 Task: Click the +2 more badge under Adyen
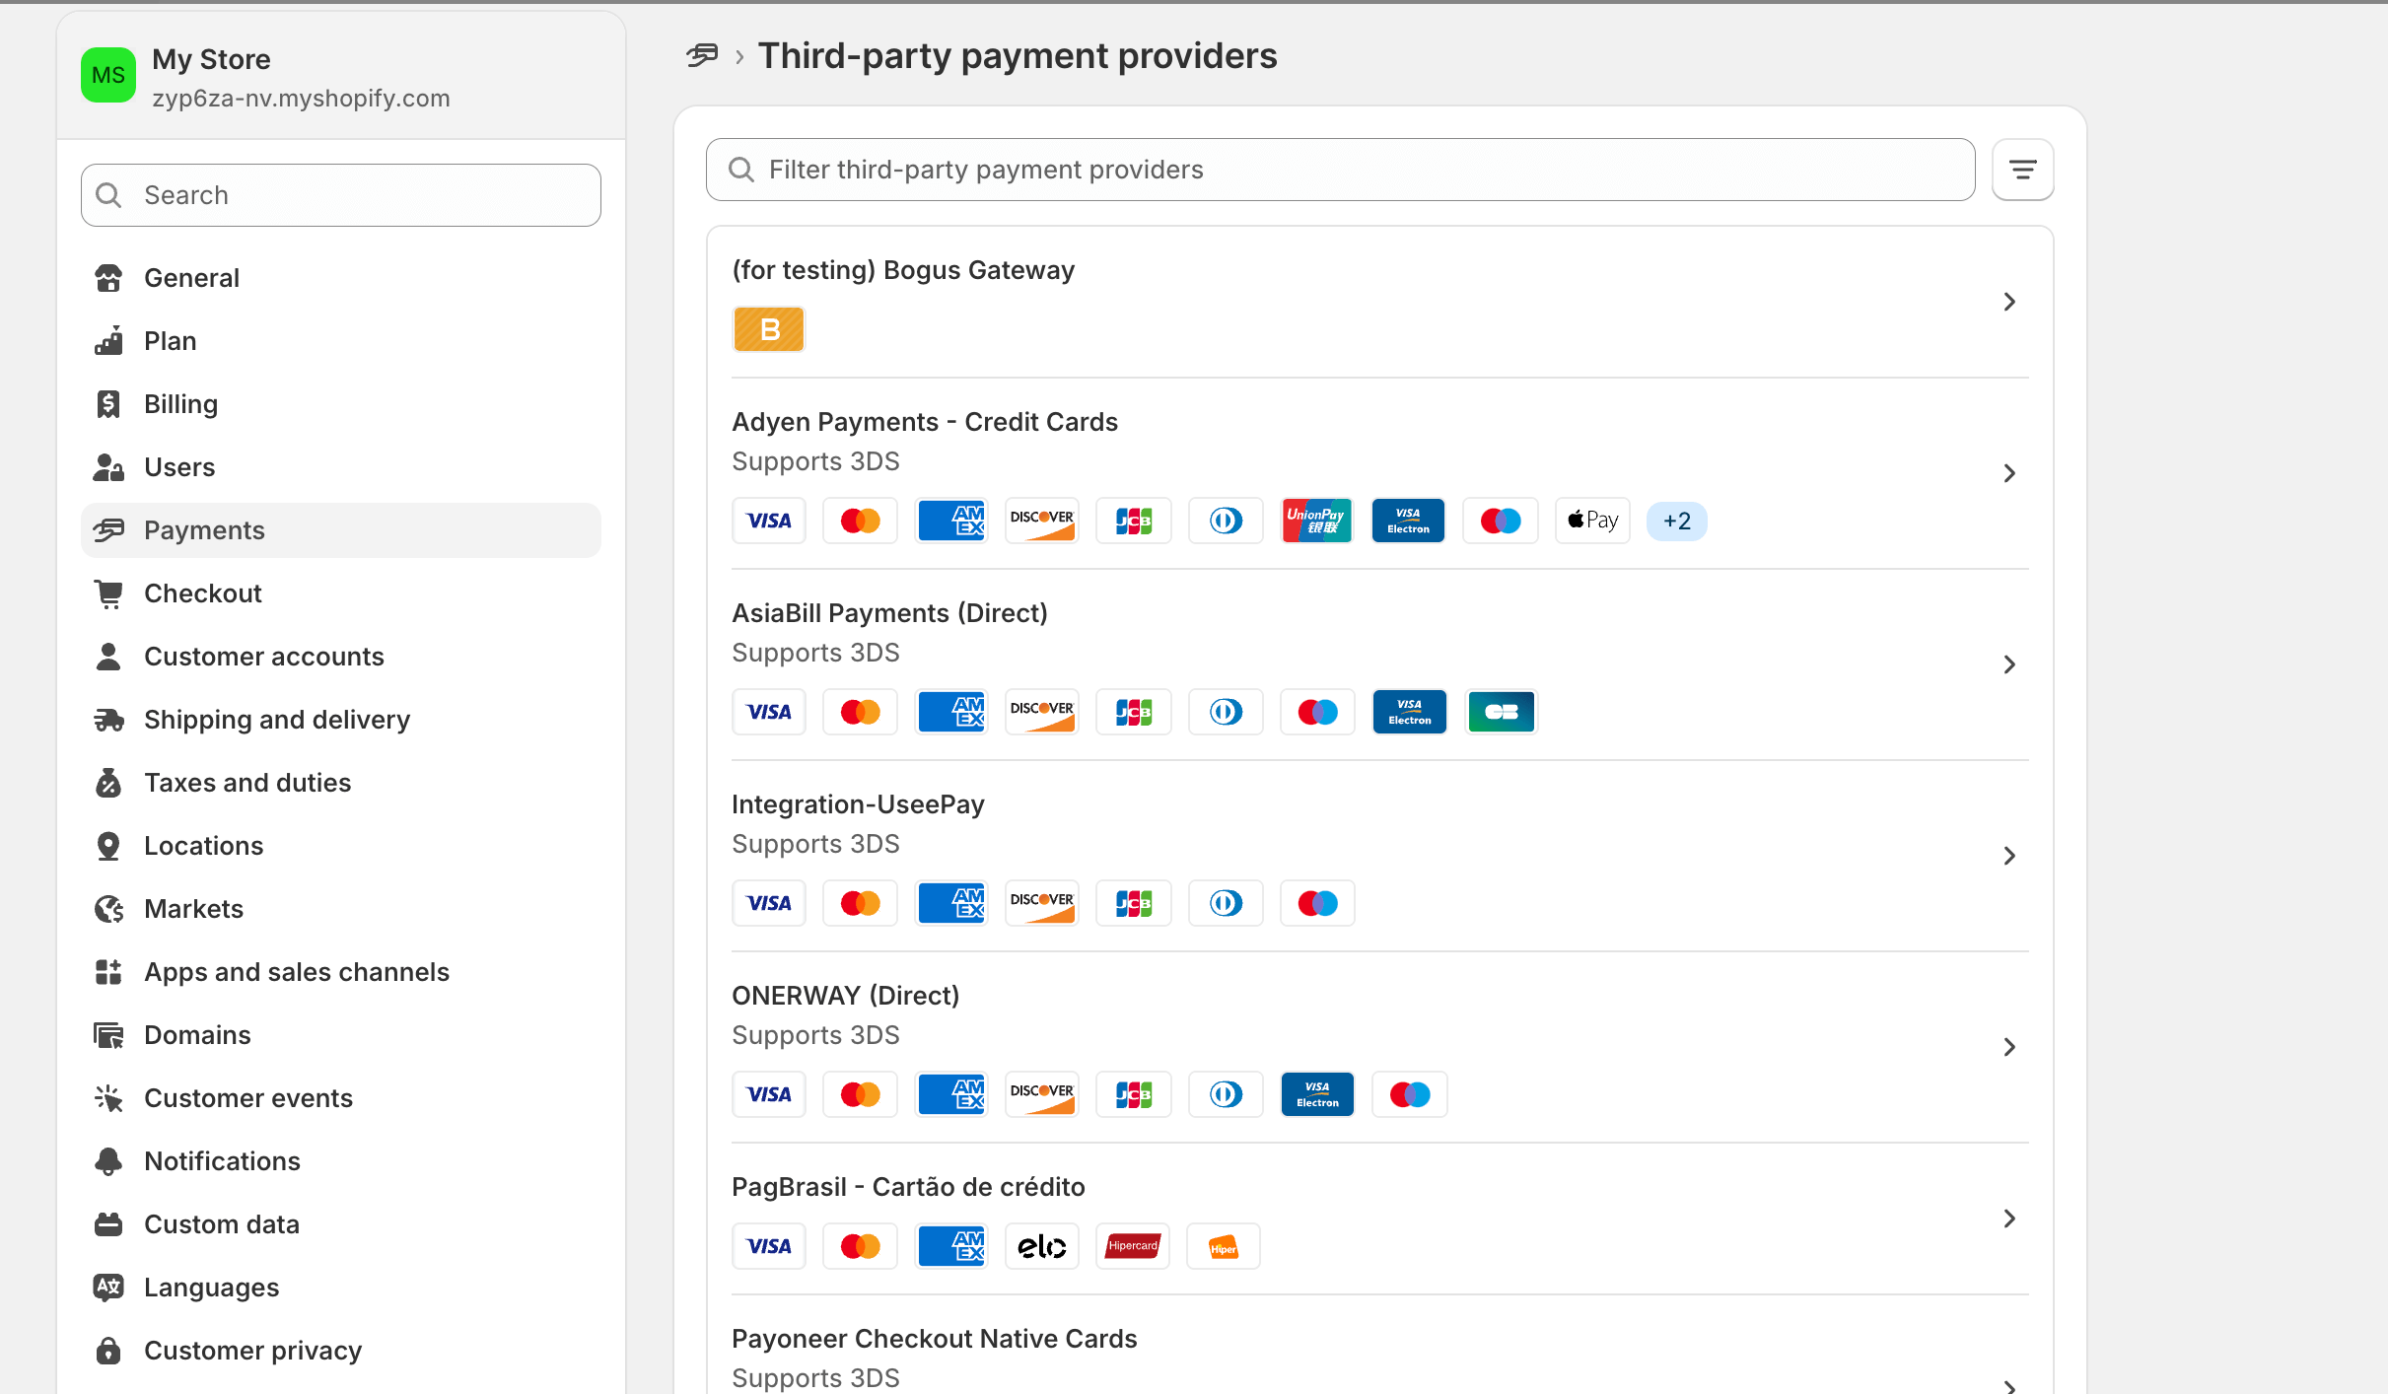pos(1677,521)
